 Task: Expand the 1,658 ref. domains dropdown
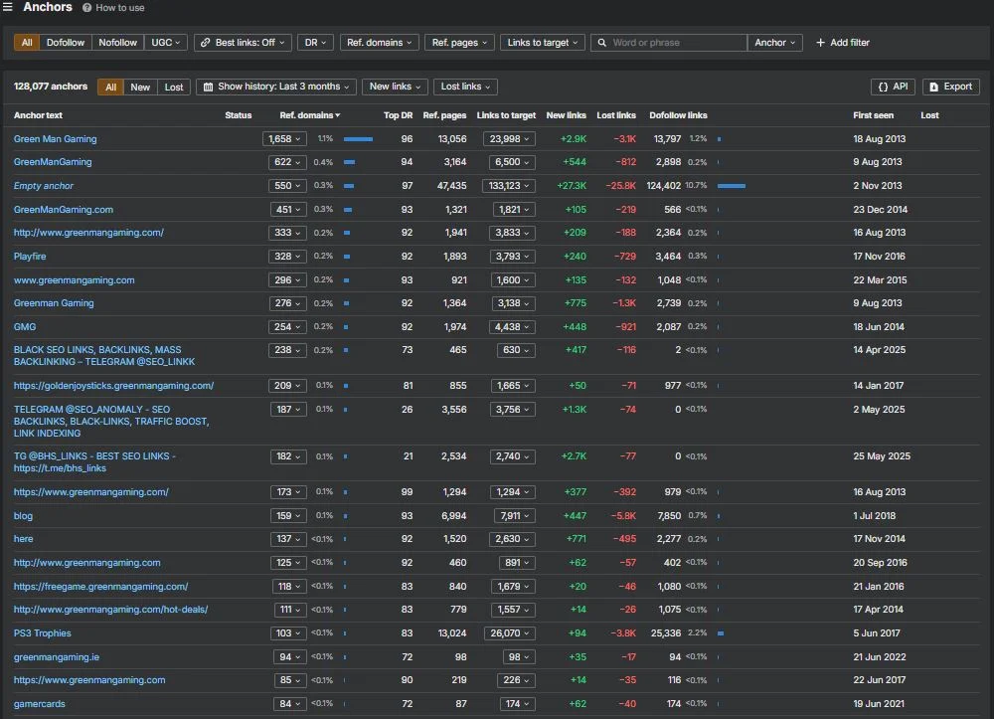[284, 139]
